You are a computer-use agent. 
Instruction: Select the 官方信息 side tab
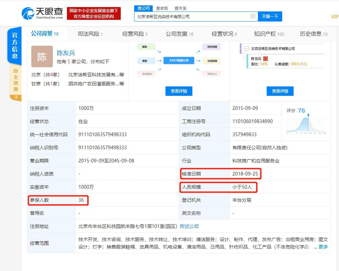[x=14, y=46]
